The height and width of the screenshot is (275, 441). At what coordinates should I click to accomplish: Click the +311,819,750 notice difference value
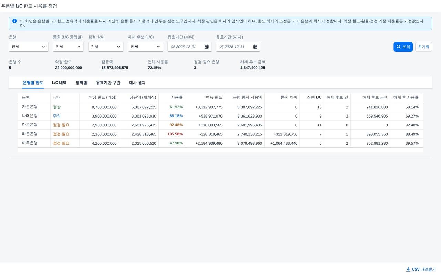pyautogui.click(x=285, y=134)
